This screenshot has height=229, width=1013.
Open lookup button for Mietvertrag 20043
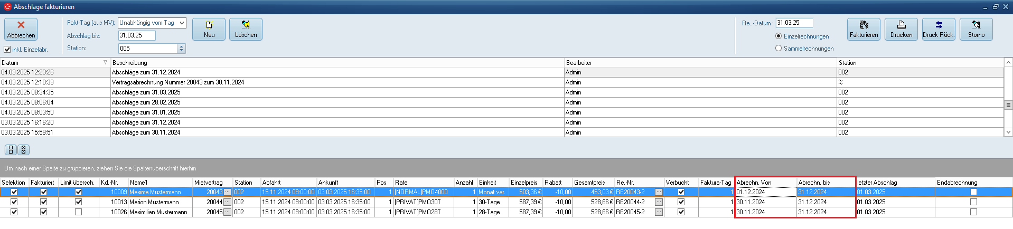(x=227, y=192)
